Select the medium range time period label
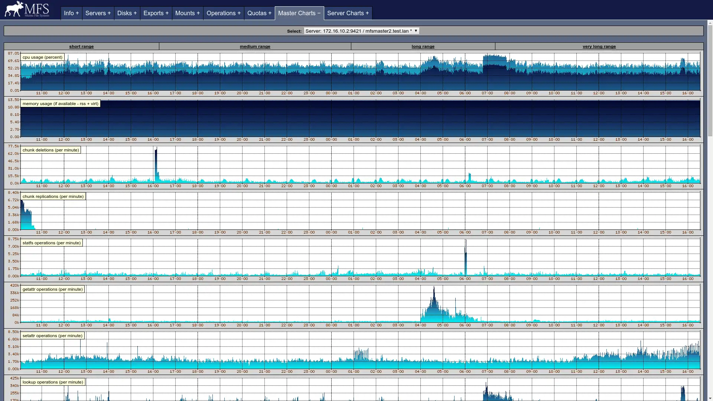 [x=255, y=46]
